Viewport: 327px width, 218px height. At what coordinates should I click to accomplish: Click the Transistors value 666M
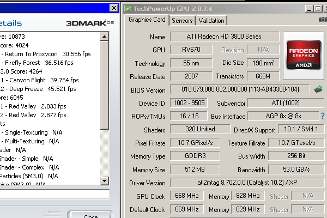263,76
